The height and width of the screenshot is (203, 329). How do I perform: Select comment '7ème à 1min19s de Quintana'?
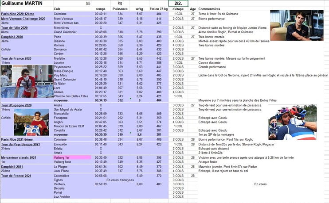click(x=218, y=14)
